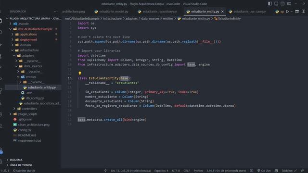Click the lightbulb code action icon

80,73
